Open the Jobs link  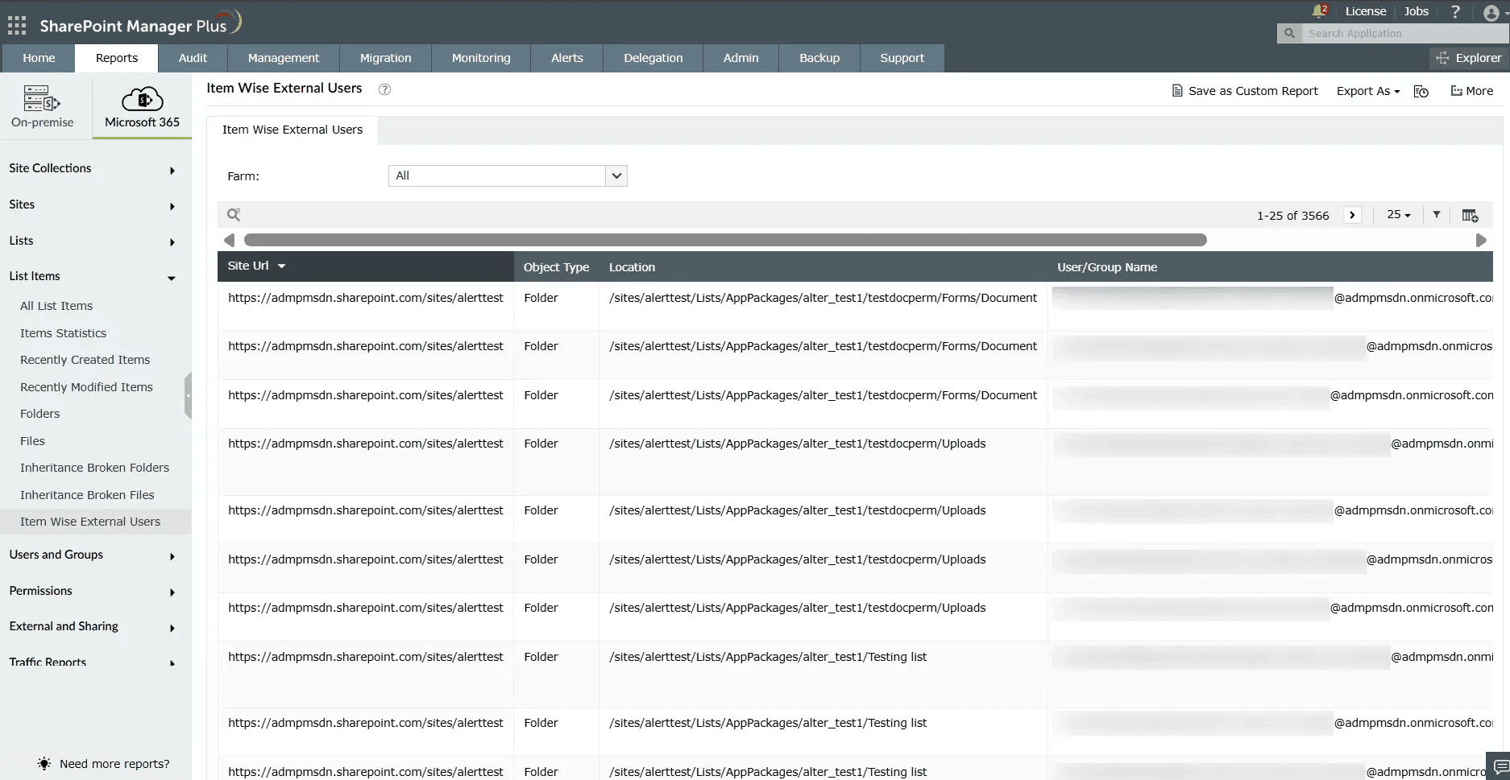point(1416,11)
